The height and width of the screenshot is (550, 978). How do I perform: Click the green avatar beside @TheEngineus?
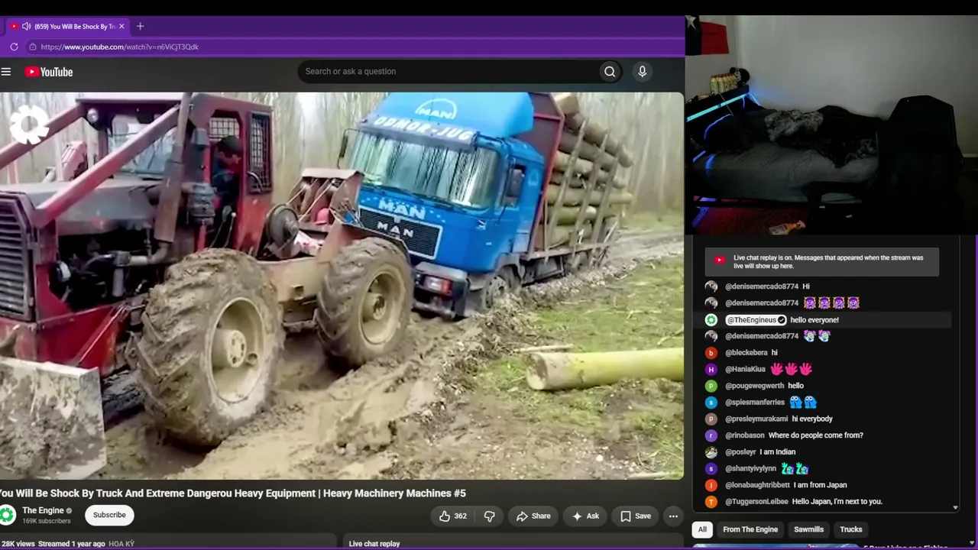pyautogui.click(x=711, y=320)
